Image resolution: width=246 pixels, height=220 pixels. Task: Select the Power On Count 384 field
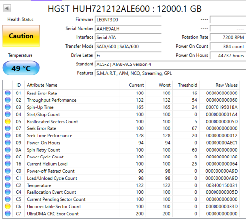point(228,47)
